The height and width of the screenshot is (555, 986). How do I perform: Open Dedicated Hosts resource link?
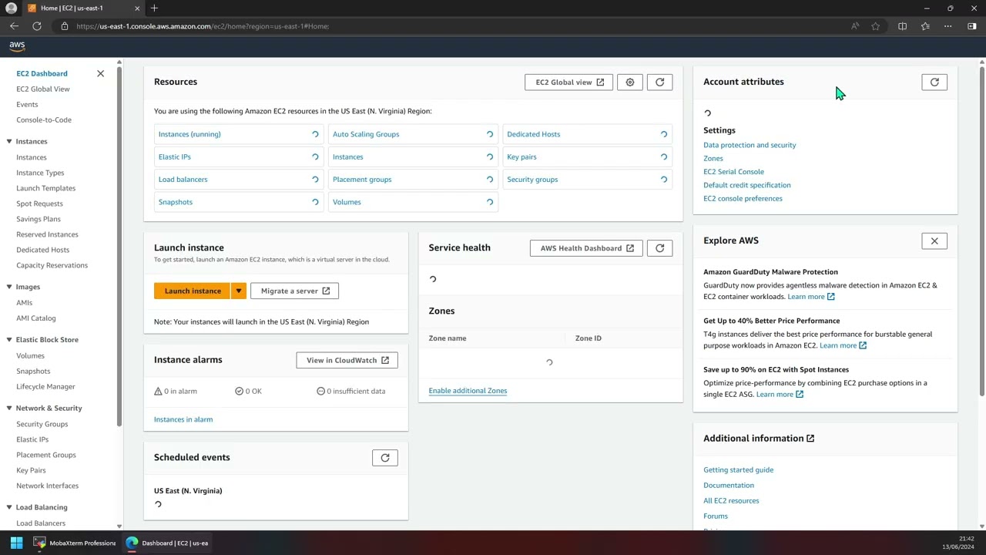pos(533,134)
